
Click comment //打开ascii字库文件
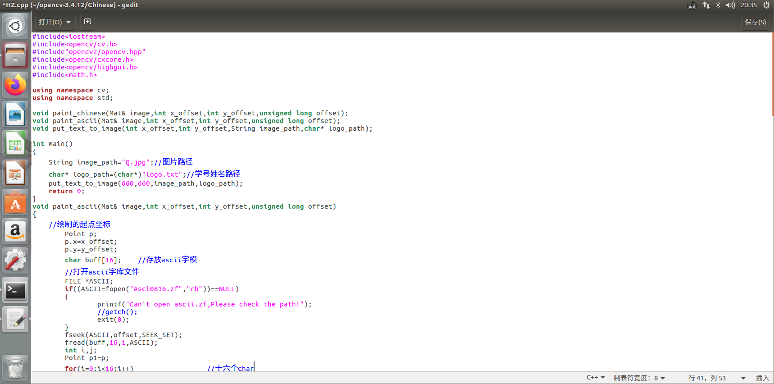point(102,272)
